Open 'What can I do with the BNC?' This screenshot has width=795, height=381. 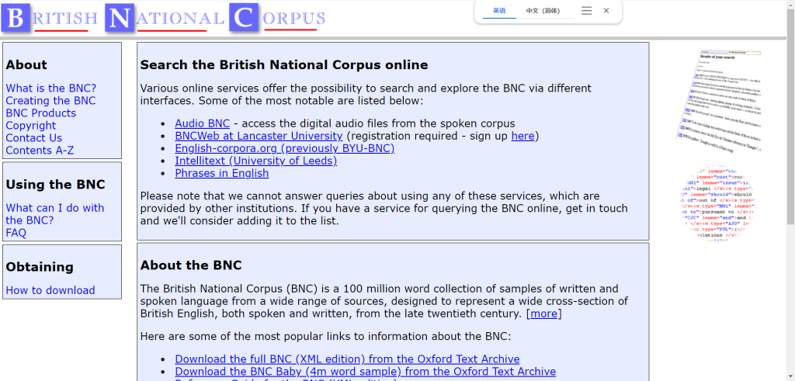[55, 214]
